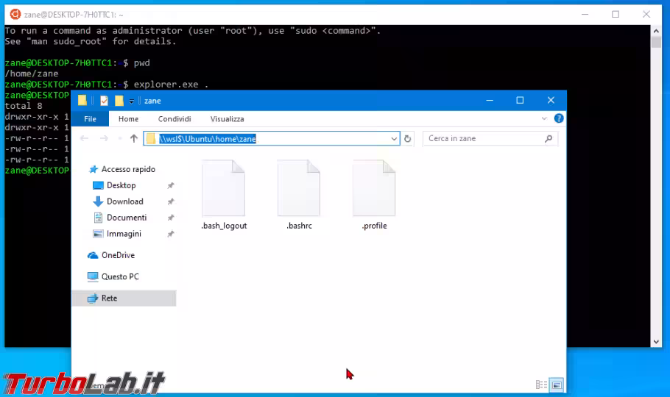Close the zane Explorer window

point(551,100)
